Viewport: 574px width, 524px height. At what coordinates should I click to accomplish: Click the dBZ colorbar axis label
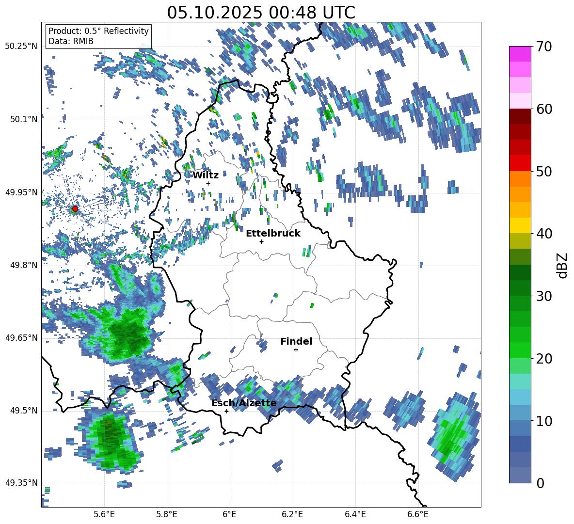click(x=563, y=265)
